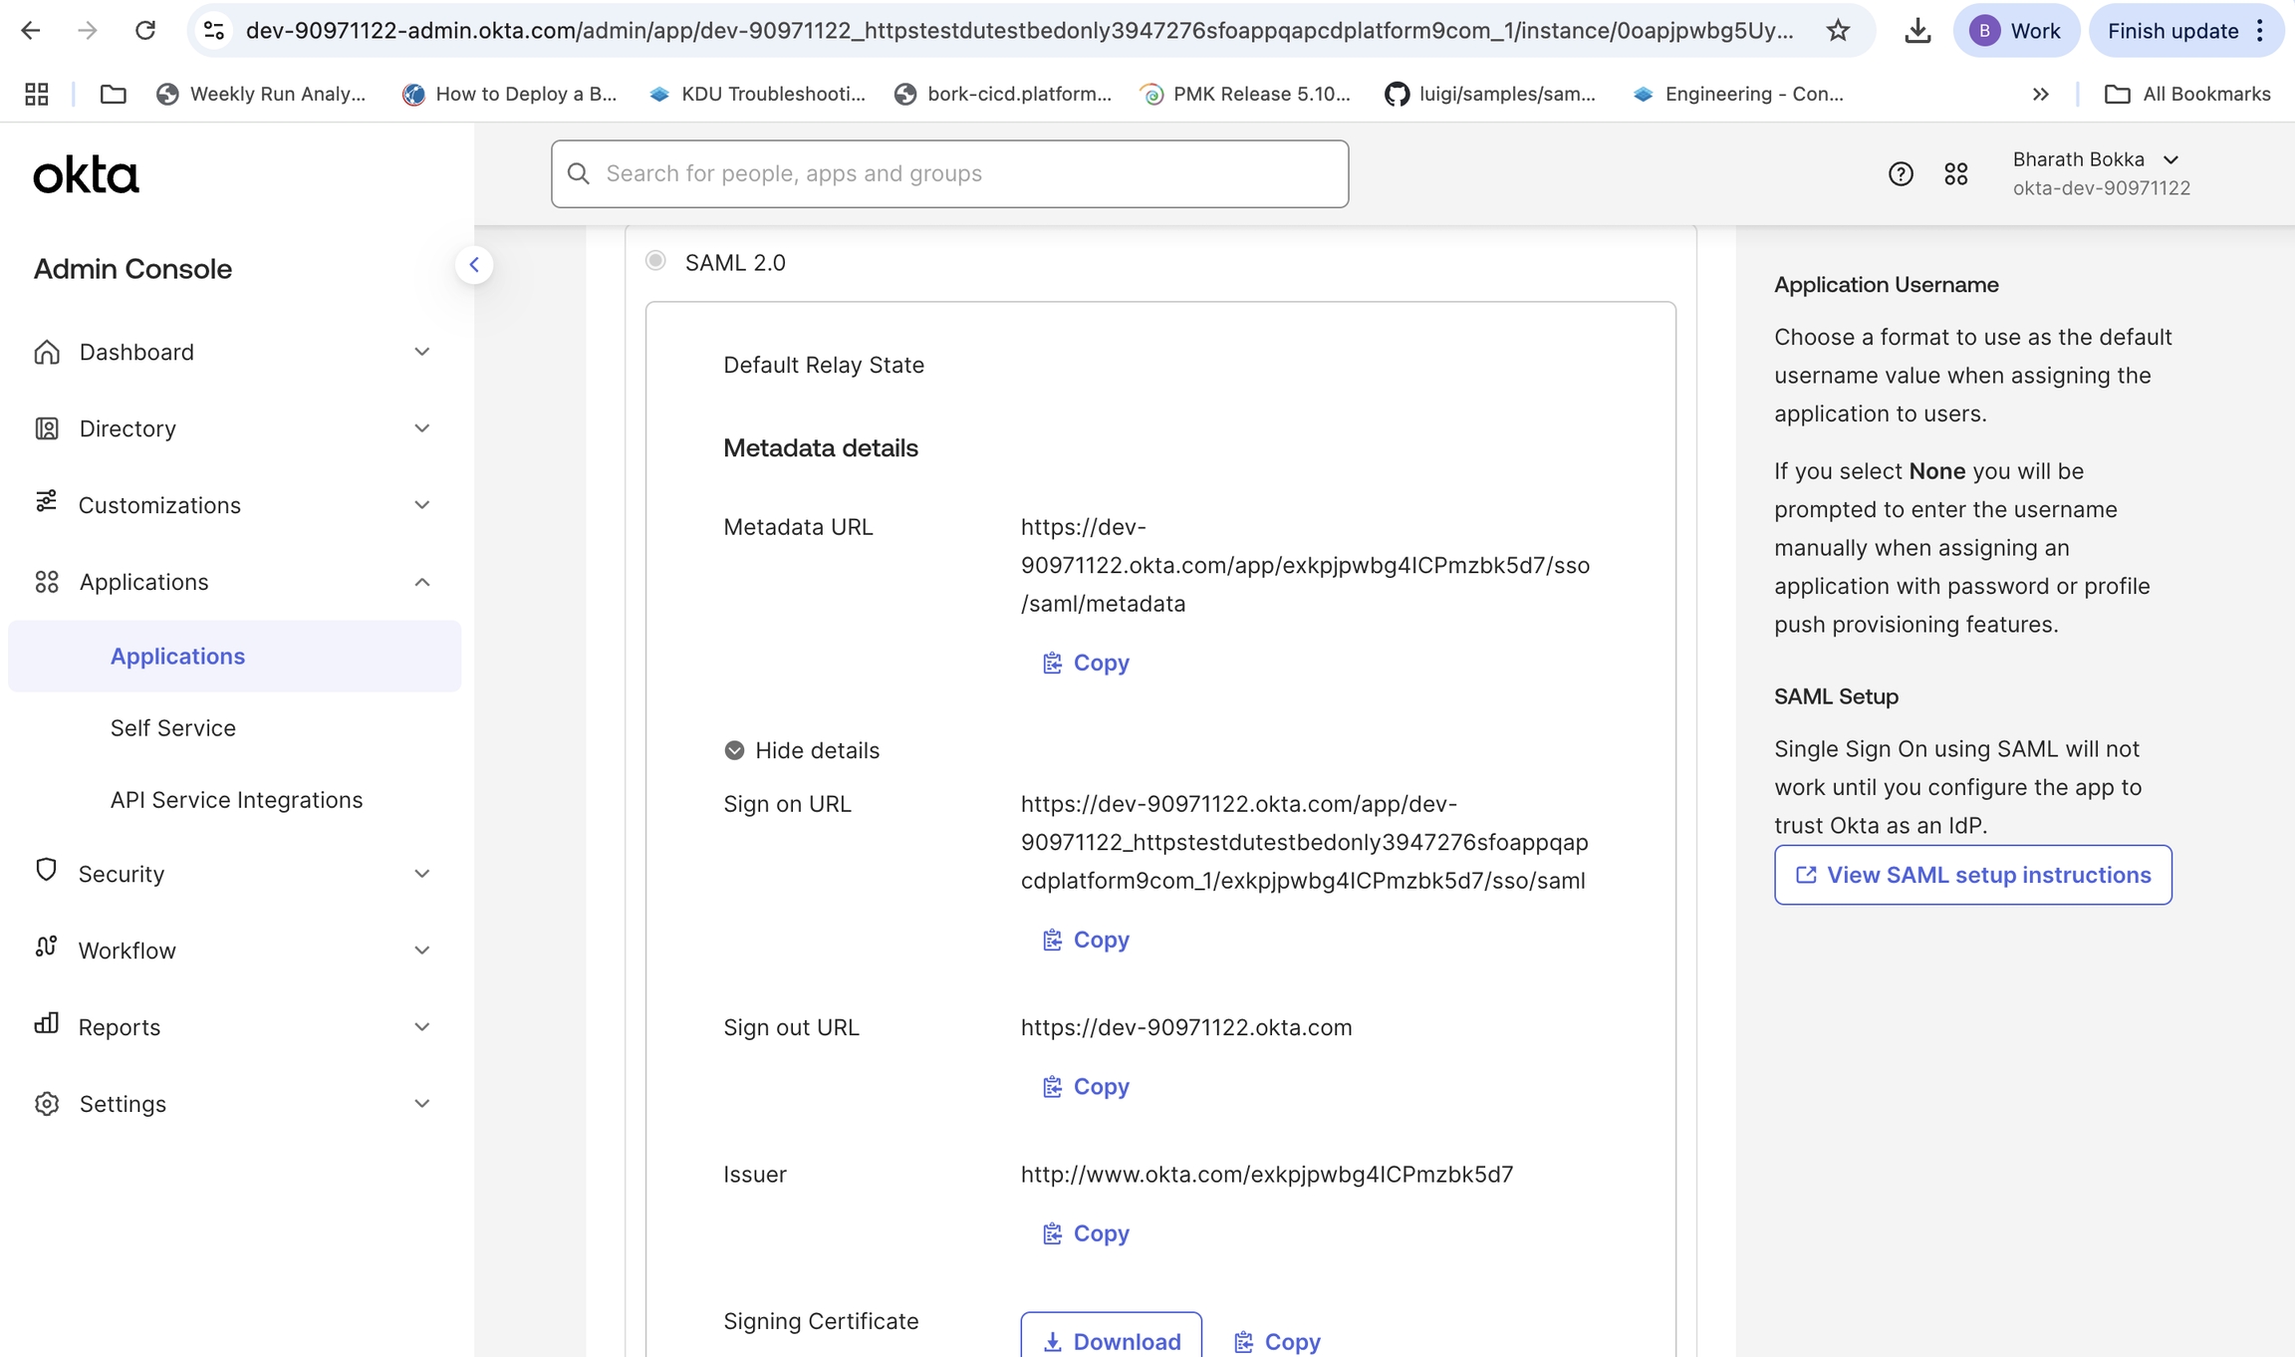Image resolution: width=2295 pixels, height=1357 pixels.
Task: Select the SAML 2.0 radio button
Action: [655, 261]
